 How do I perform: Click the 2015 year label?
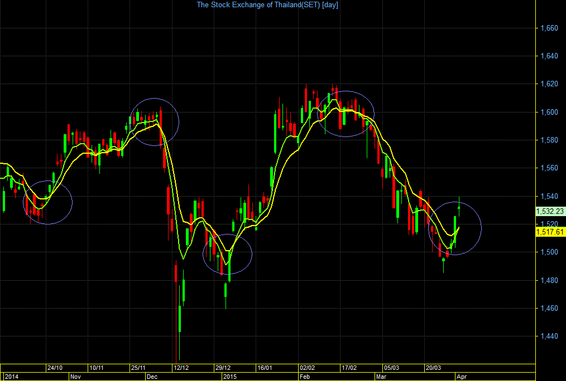[x=230, y=377]
